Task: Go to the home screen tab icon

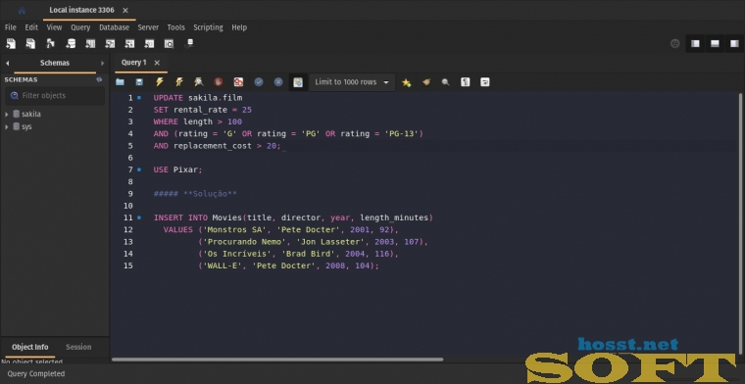Action: click(x=22, y=11)
